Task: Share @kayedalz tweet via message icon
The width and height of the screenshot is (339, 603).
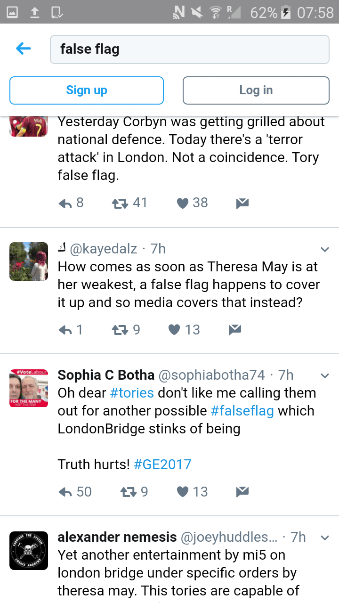Action: 234,330
